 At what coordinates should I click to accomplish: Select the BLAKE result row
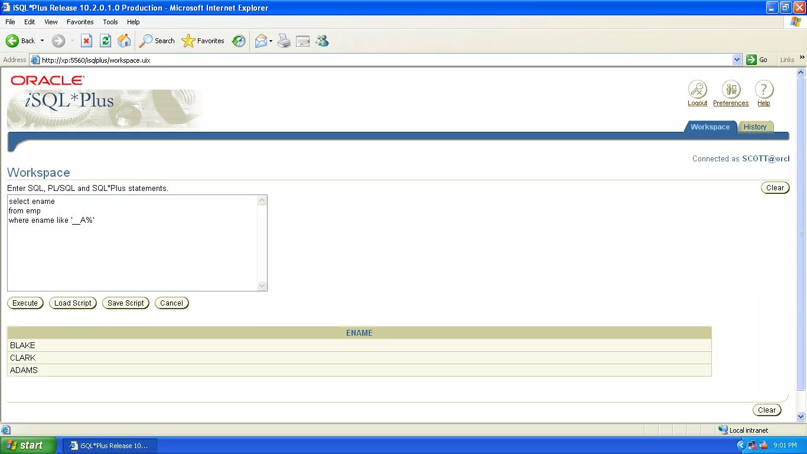click(359, 345)
